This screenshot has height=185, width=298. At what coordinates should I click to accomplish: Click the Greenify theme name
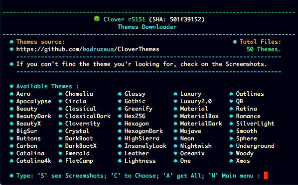139,109
